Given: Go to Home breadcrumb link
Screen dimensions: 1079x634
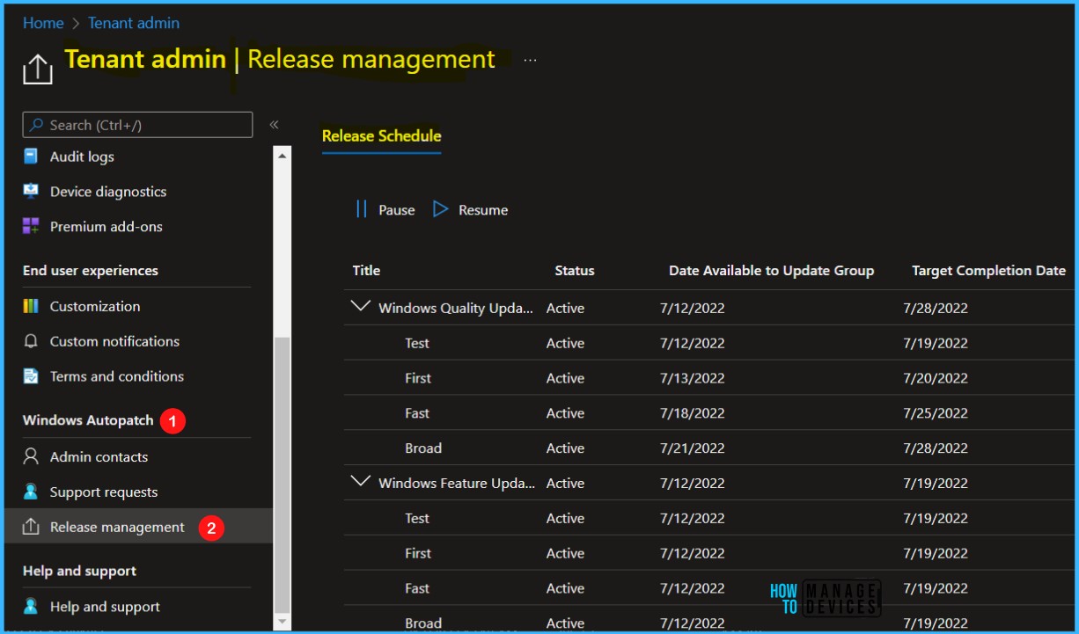Looking at the screenshot, I should click(43, 23).
